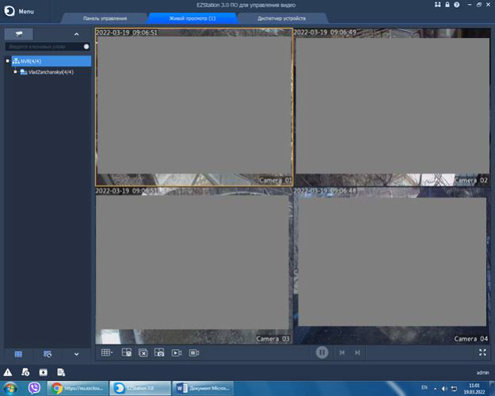Start local recording via toolbar icon
This screenshot has height=396, width=495.
point(177,352)
